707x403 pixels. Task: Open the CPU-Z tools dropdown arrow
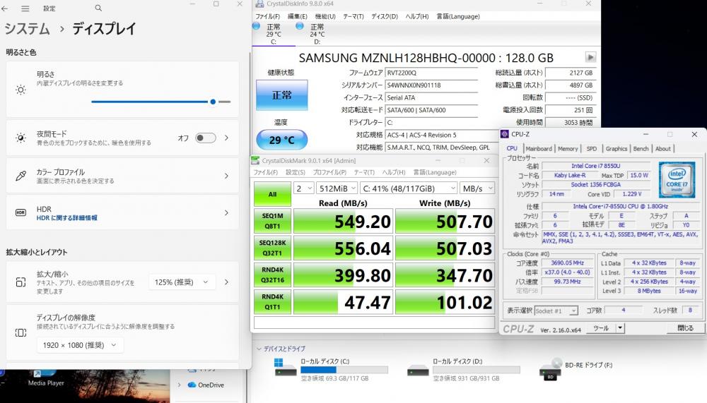(621, 328)
